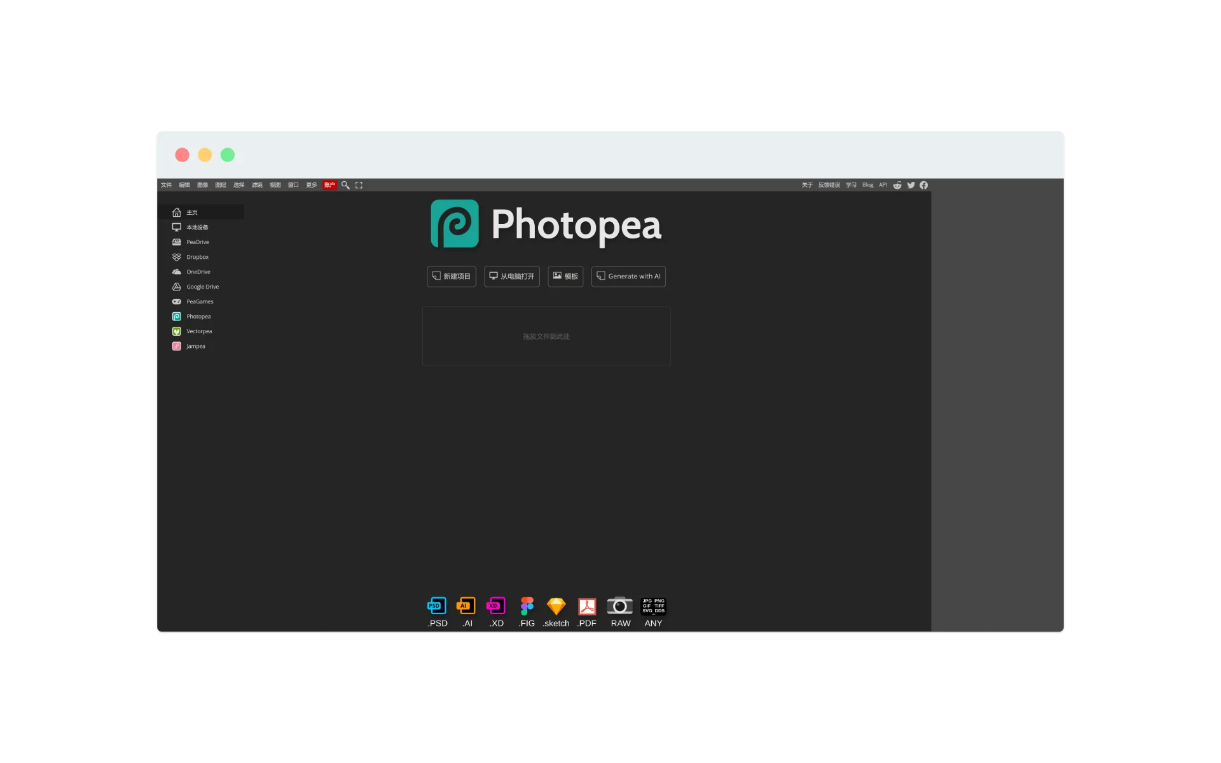Image resolution: width=1221 pixels, height=763 pixels.
Task: Click 从电脑打开 open from computer
Action: 511,277
